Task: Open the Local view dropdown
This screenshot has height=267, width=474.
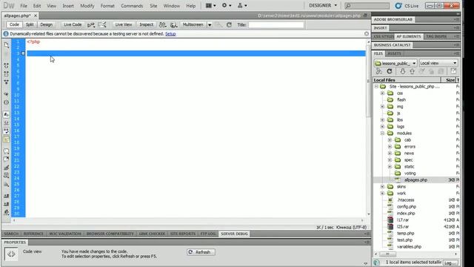Action: (438, 63)
